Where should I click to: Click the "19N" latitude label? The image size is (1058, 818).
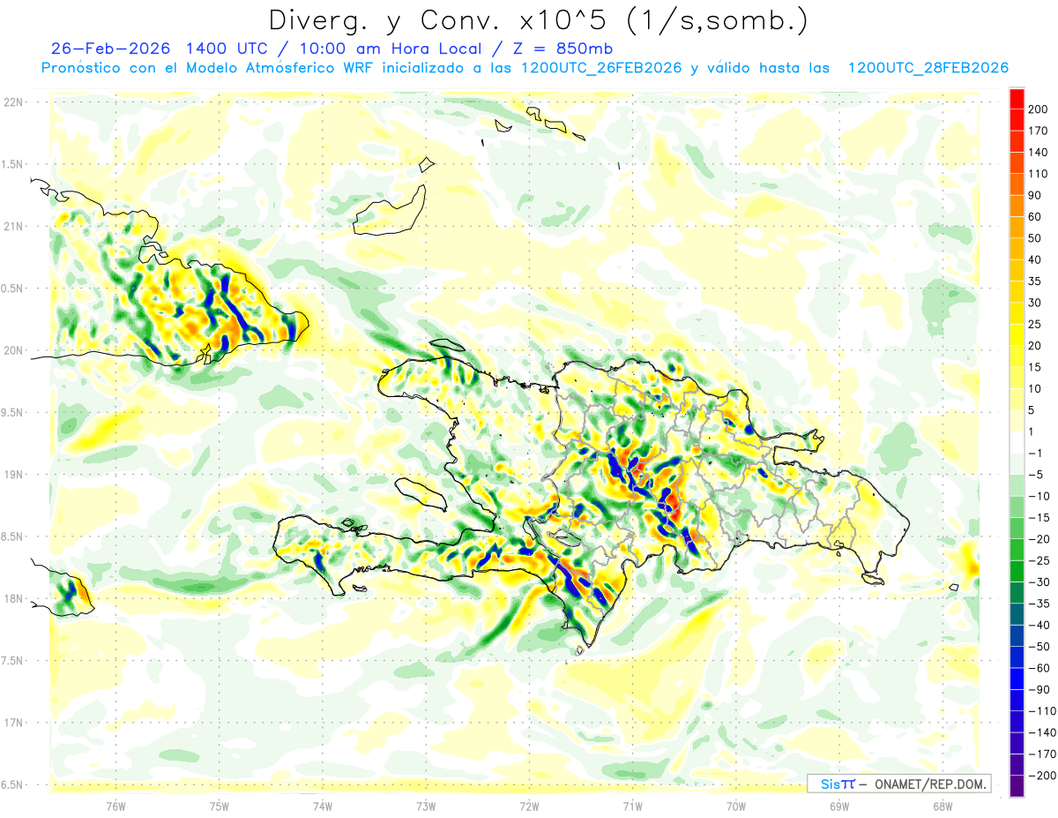click(x=13, y=474)
